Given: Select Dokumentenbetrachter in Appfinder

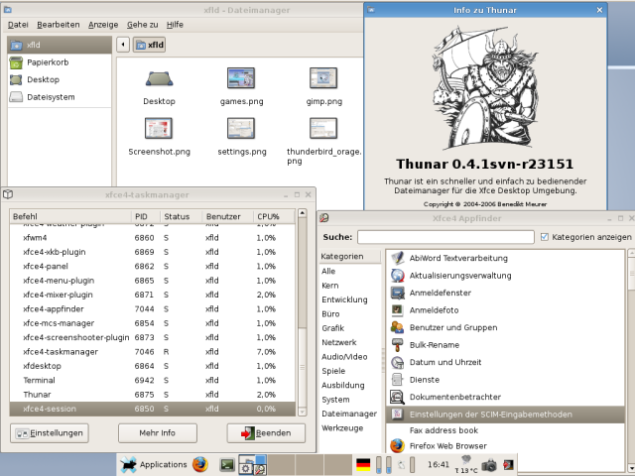Looking at the screenshot, I should point(505,397).
